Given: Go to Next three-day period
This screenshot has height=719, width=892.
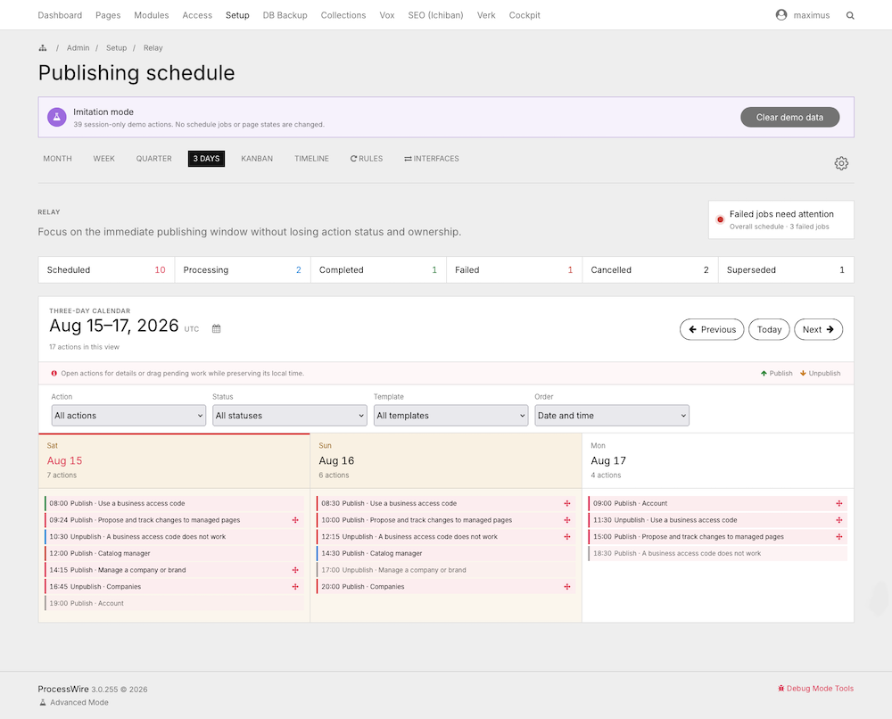Looking at the screenshot, I should 818,329.
